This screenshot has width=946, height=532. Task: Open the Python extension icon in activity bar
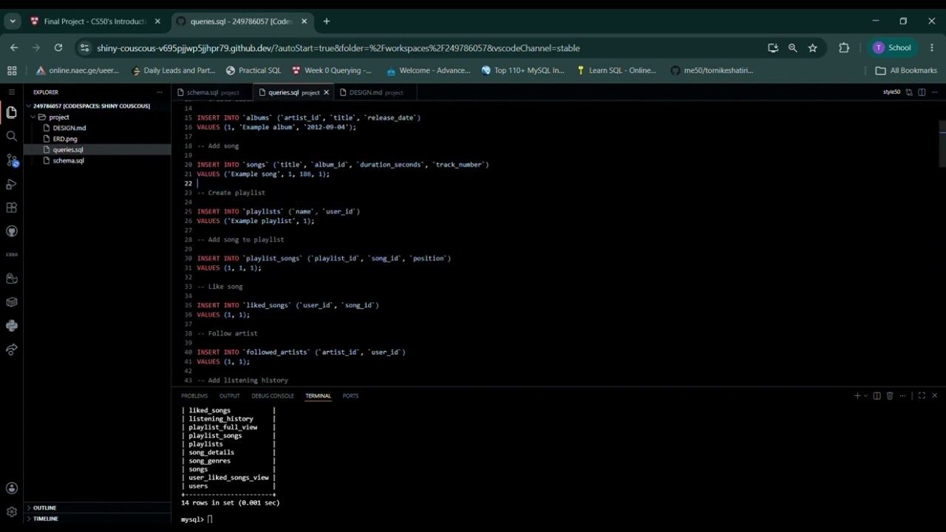click(11, 326)
